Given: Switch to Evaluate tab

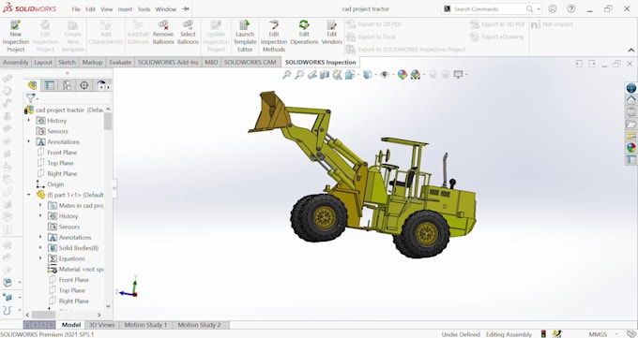Looking at the screenshot, I should point(120,62).
